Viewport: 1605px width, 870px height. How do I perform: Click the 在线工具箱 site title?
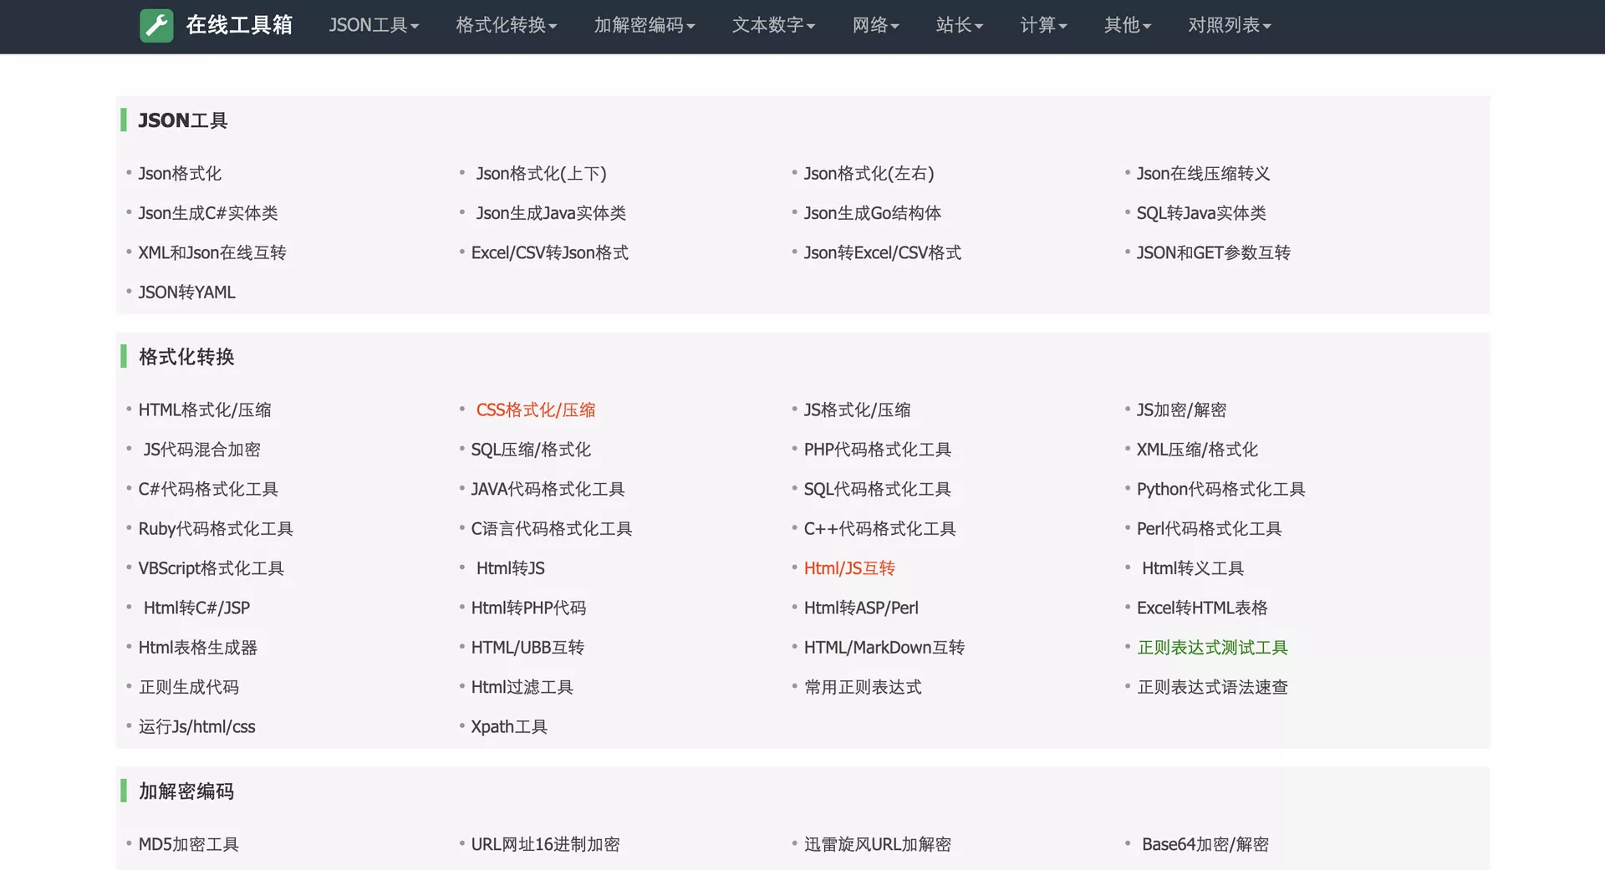[238, 26]
